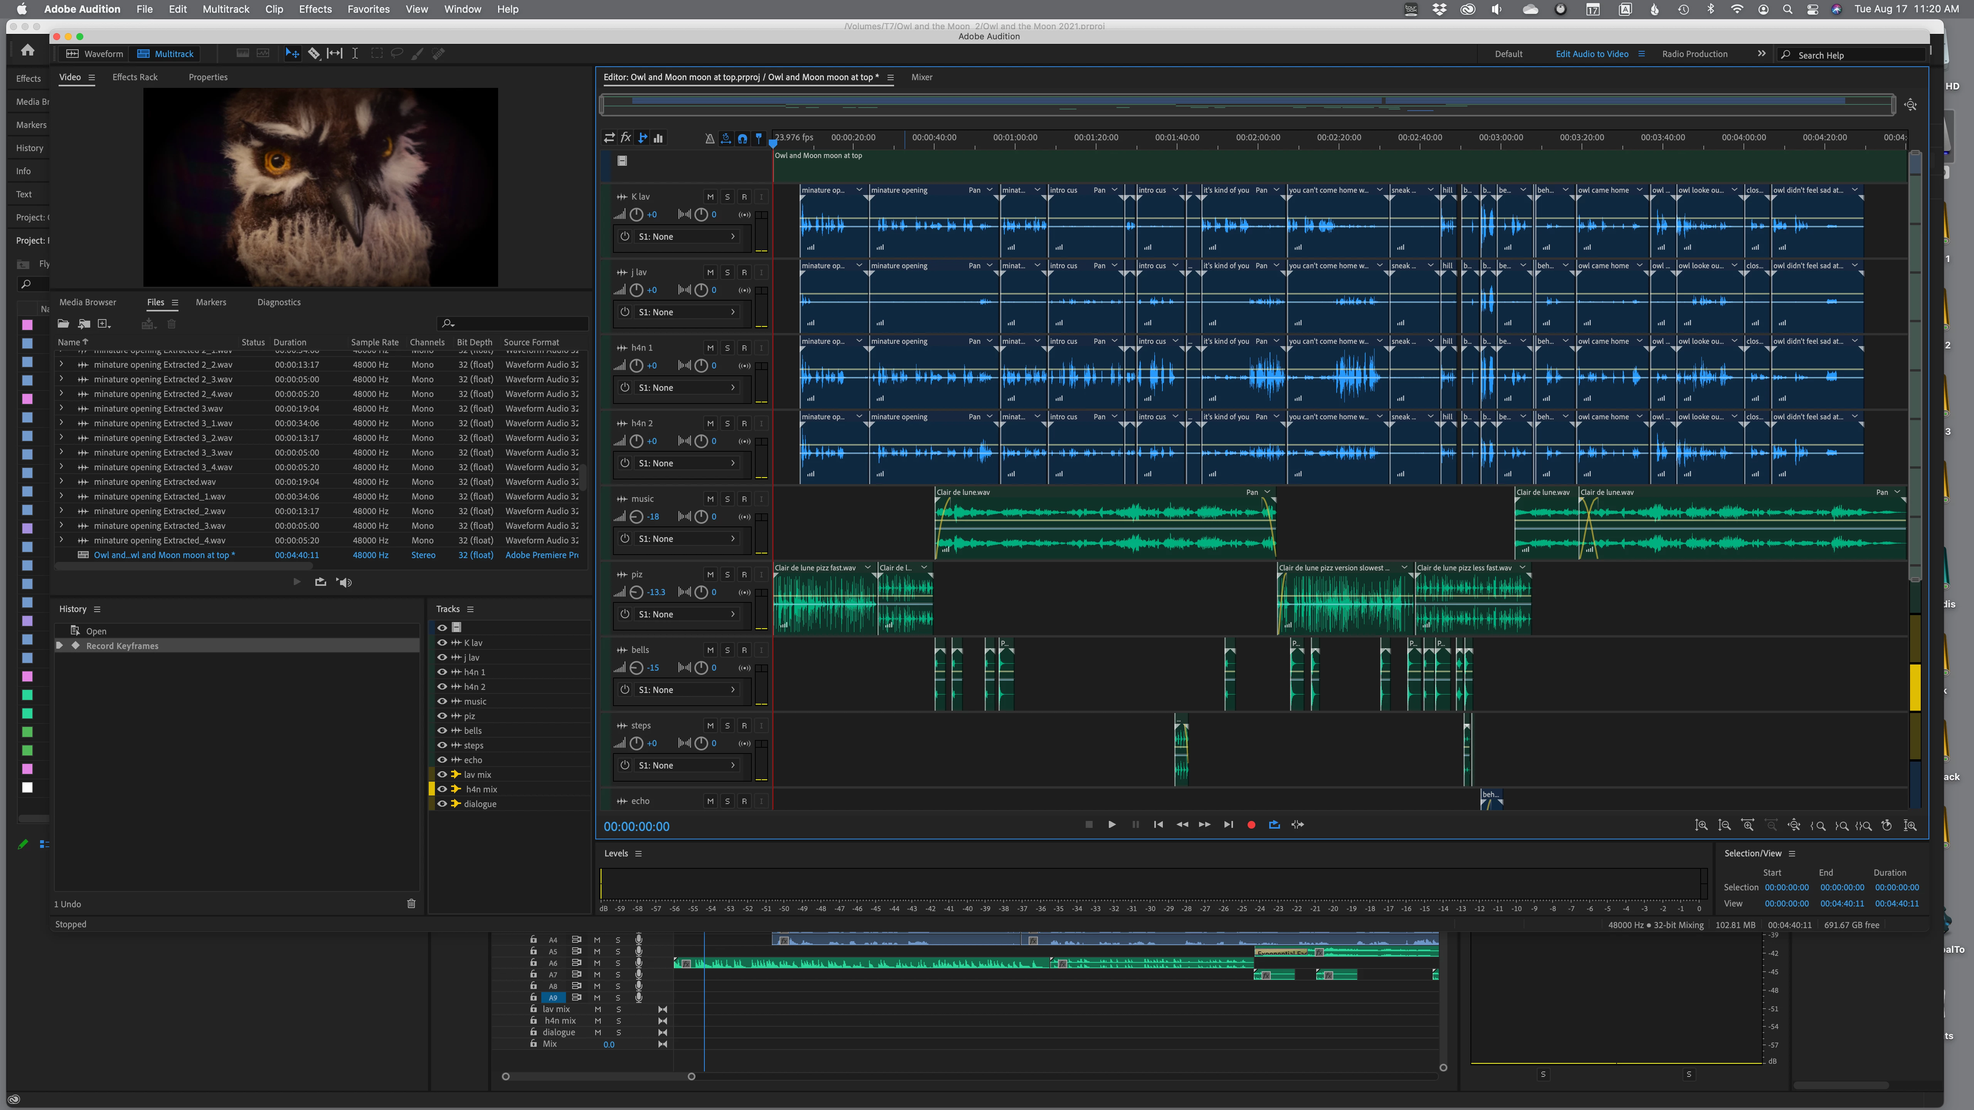Click trash icon in History panel
The height and width of the screenshot is (1110, 1974).
point(411,904)
